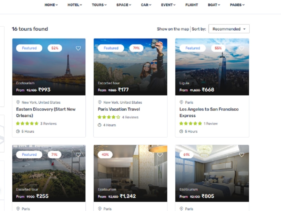This screenshot has height=211, width=281.
Task: Expand the Pages menu
Action: click(237, 5)
